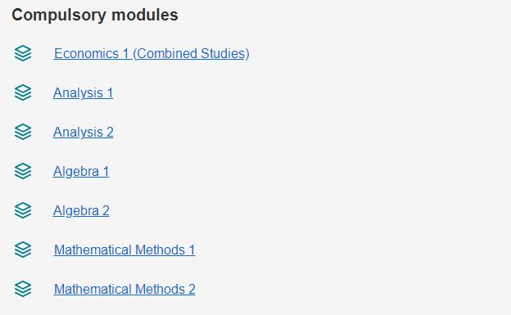Viewport: 511px width, 315px height.
Task: Click the word "Methods" in Mathematical Methods 2
Action: pos(160,290)
